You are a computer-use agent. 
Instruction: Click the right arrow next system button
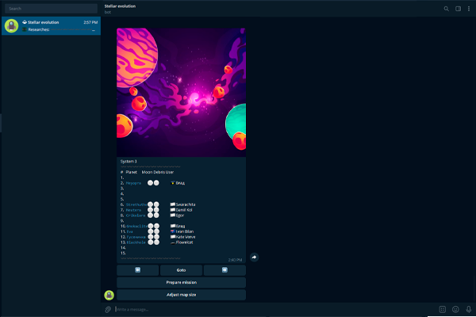[225, 270]
